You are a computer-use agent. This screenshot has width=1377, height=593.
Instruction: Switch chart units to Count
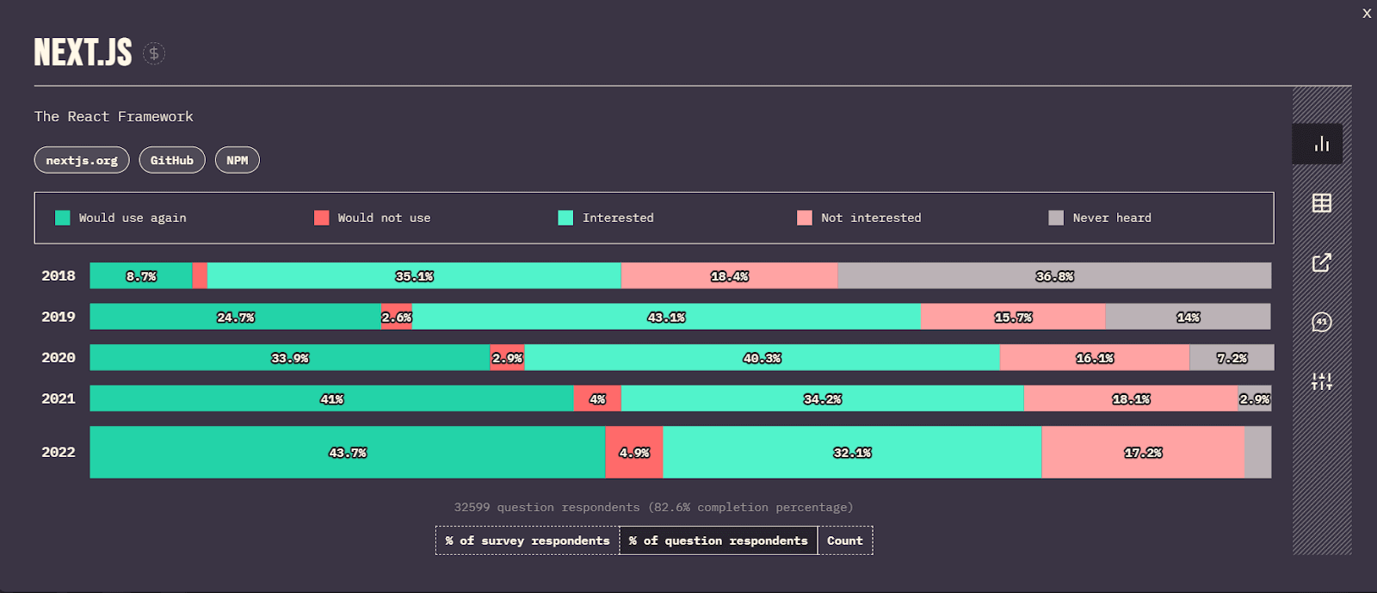(844, 540)
